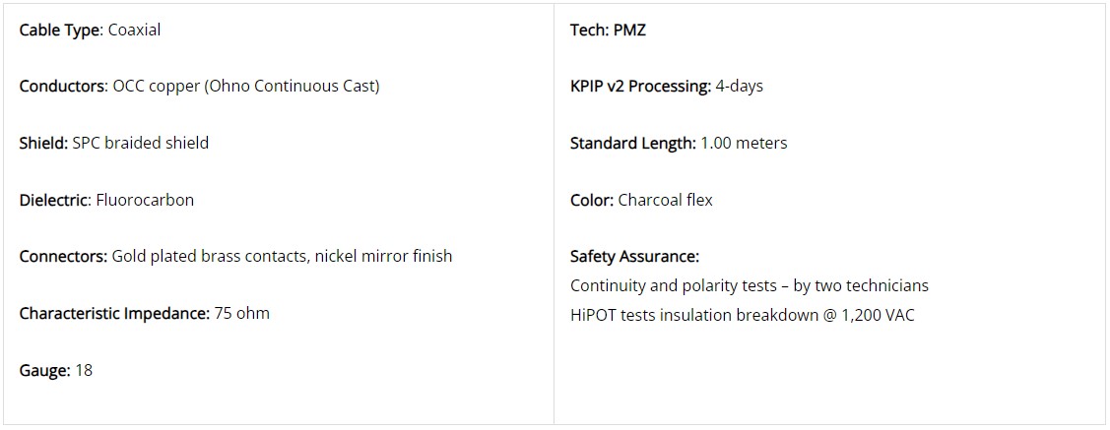The image size is (1110, 430).
Task: Click the Standard Length label
Action: click(x=633, y=143)
